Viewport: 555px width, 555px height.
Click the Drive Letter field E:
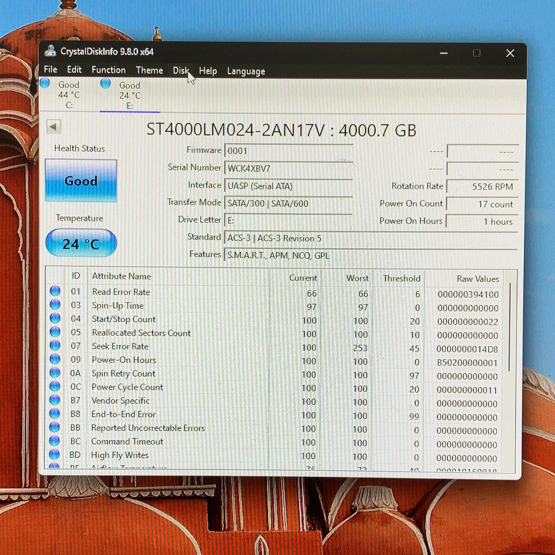[288, 221]
